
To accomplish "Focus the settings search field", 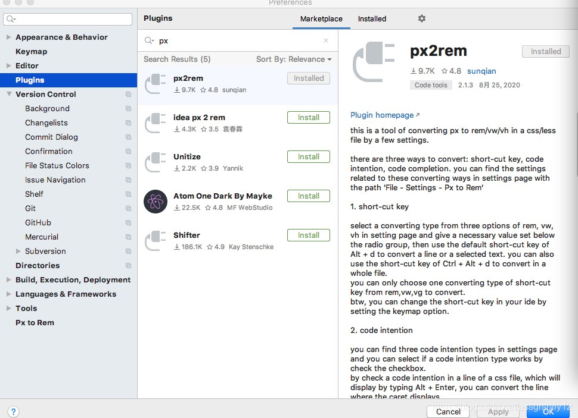I will [68, 19].
